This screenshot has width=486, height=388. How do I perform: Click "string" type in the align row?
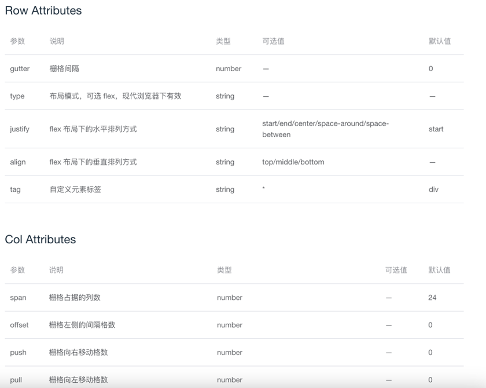click(x=225, y=162)
